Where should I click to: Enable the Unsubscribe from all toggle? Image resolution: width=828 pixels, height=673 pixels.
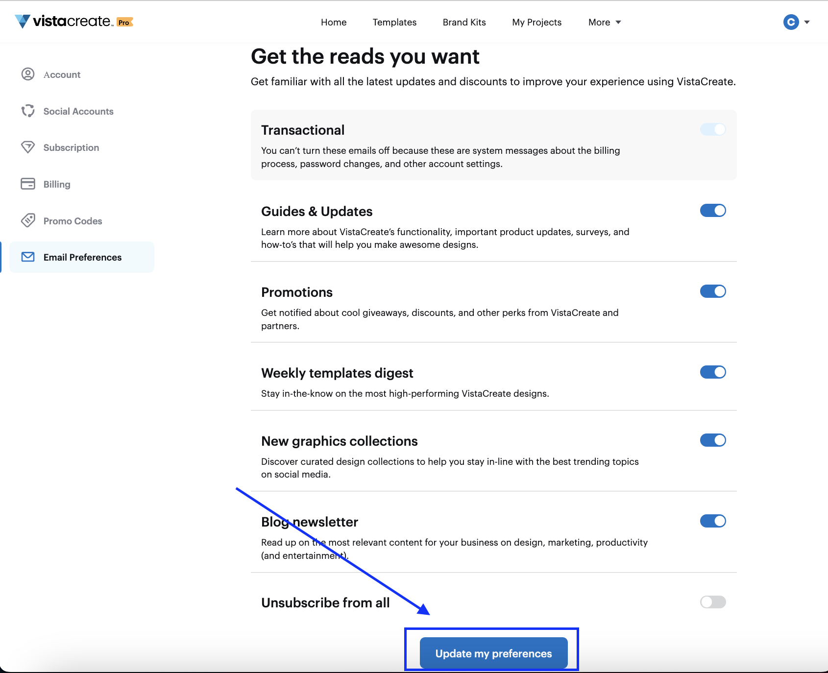[713, 602]
